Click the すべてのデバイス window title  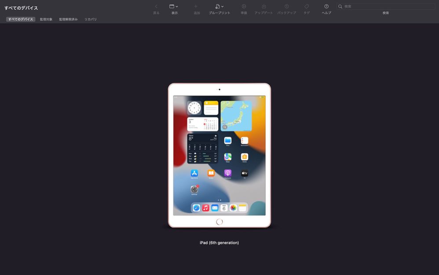pyautogui.click(x=21, y=8)
